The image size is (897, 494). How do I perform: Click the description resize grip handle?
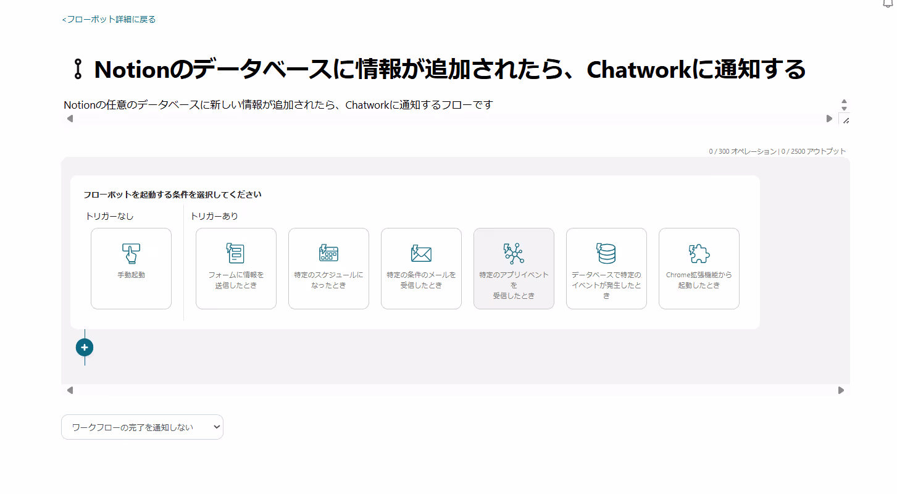coord(845,119)
